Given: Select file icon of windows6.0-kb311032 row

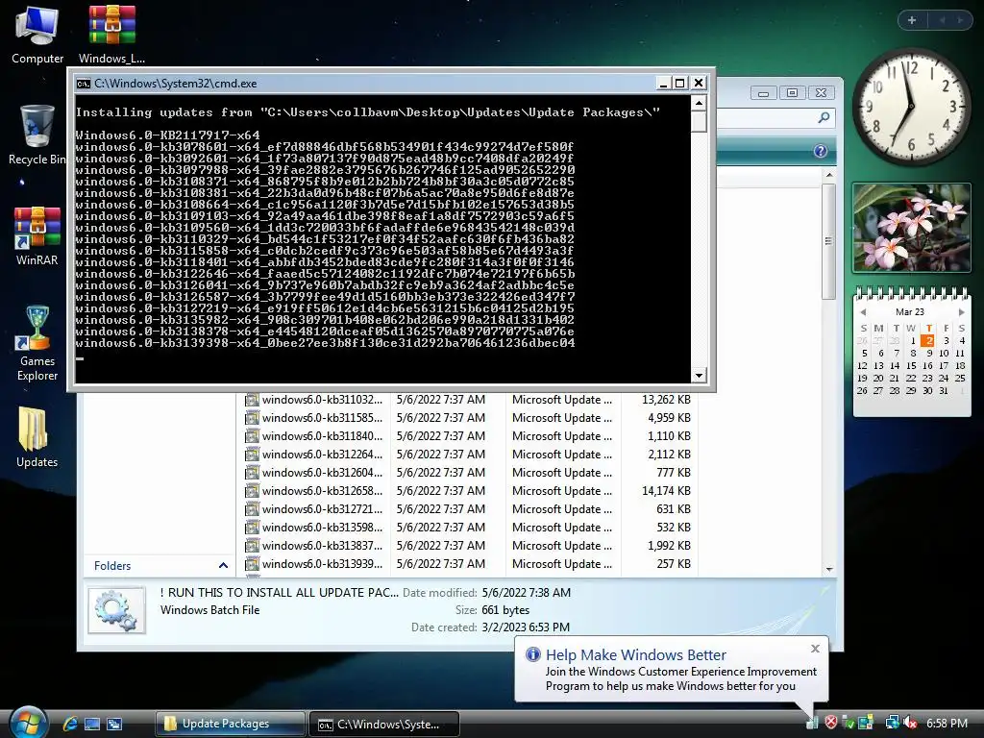Looking at the screenshot, I should tap(253, 400).
